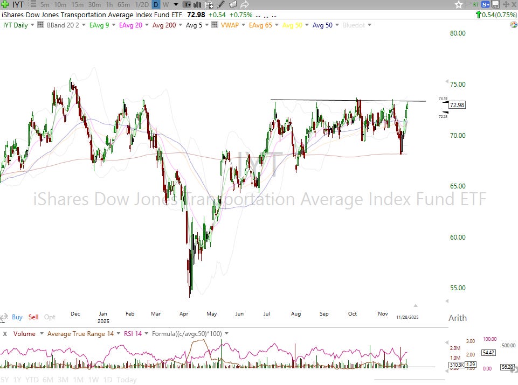
Task: Select the 6M time range
Action: coord(48,380)
